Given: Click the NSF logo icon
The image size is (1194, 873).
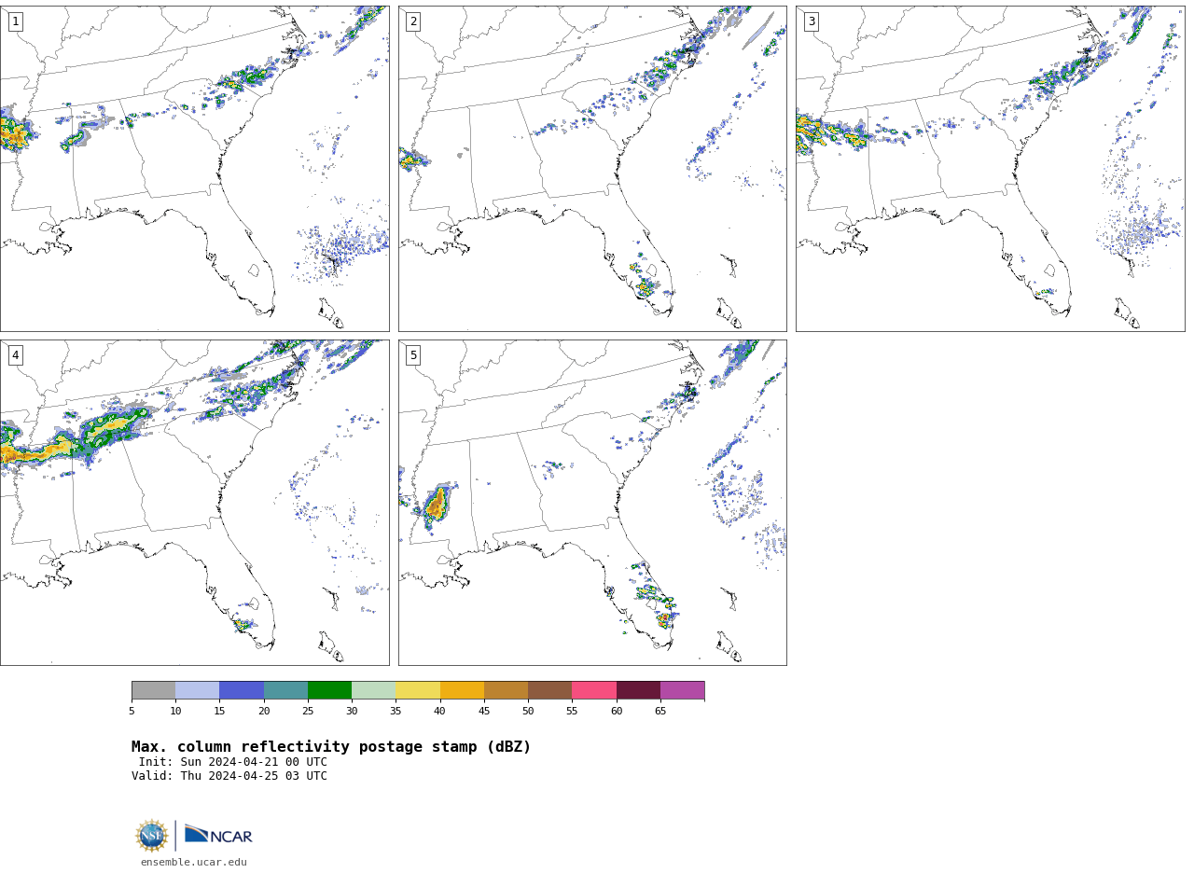Looking at the screenshot, I should 152,836.
